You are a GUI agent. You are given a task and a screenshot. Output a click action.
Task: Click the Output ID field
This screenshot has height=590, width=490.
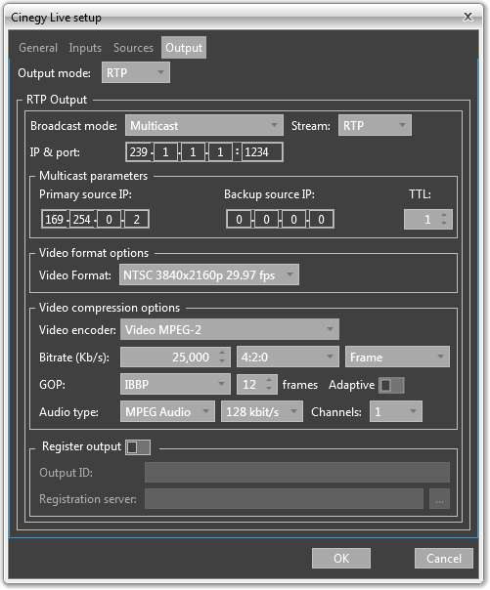[x=297, y=472]
